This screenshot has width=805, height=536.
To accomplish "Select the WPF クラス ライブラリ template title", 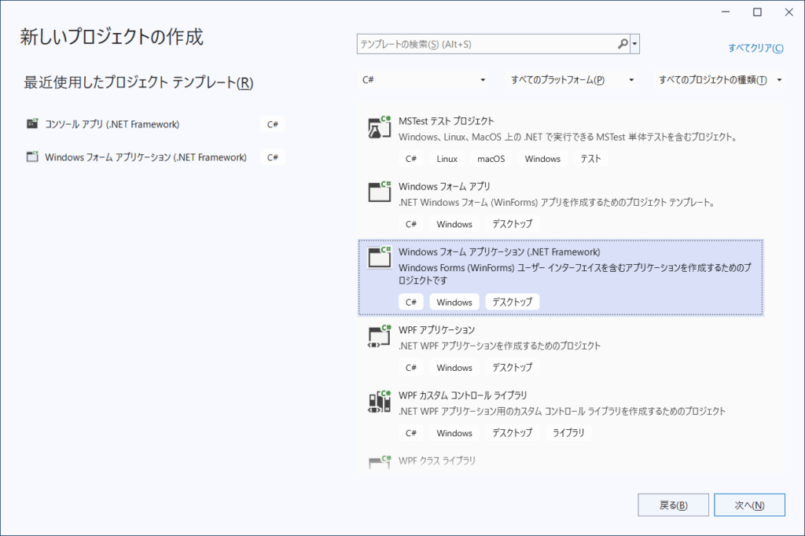I will coord(437,461).
